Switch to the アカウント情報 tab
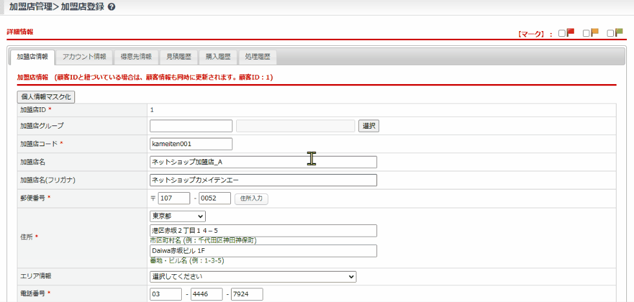The height and width of the screenshot is (302, 634). 84,57
